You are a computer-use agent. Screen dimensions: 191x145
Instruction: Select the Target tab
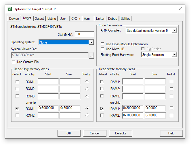pos(27,18)
